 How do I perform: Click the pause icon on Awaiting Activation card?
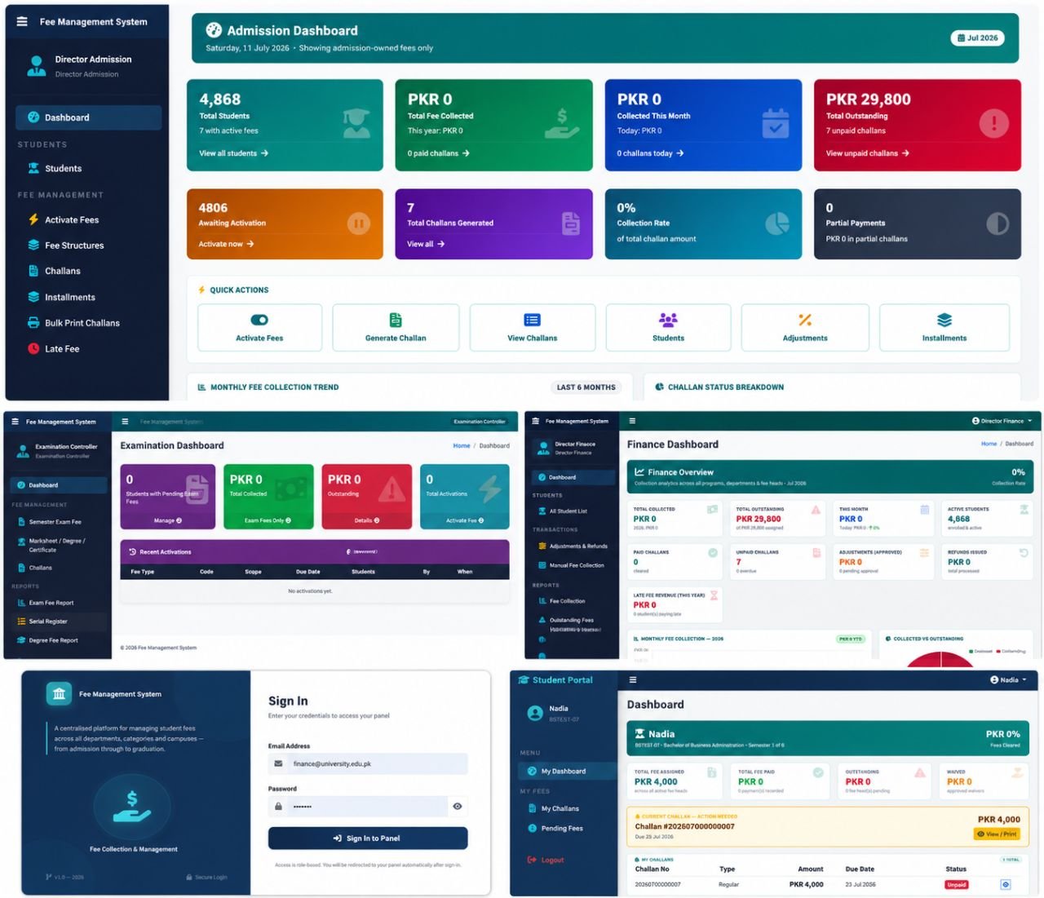coord(359,223)
